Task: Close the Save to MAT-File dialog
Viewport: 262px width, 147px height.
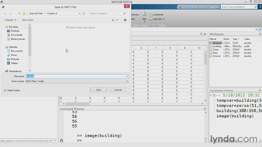Action: point(127,6)
